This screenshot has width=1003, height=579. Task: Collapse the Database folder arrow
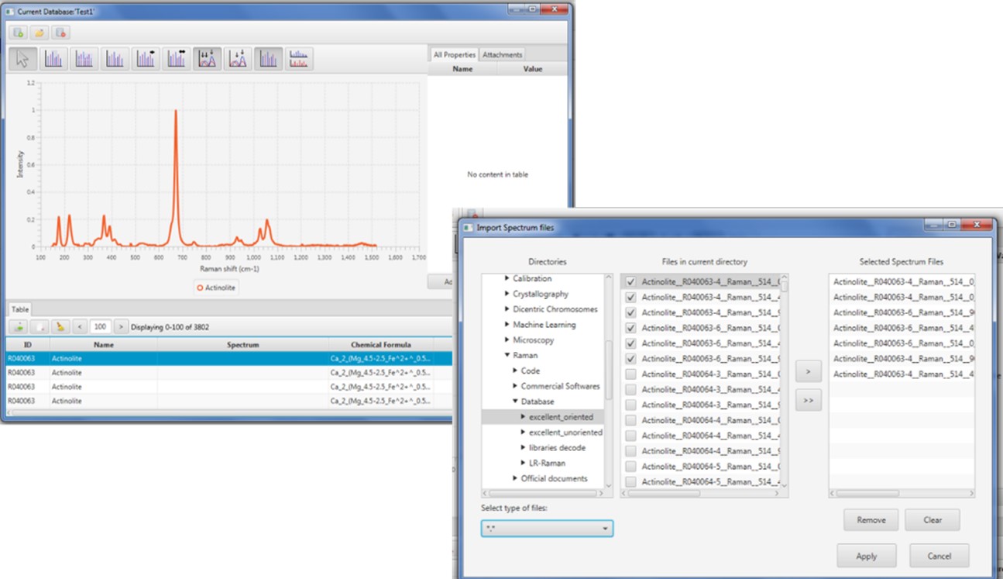click(x=515, y=402)
